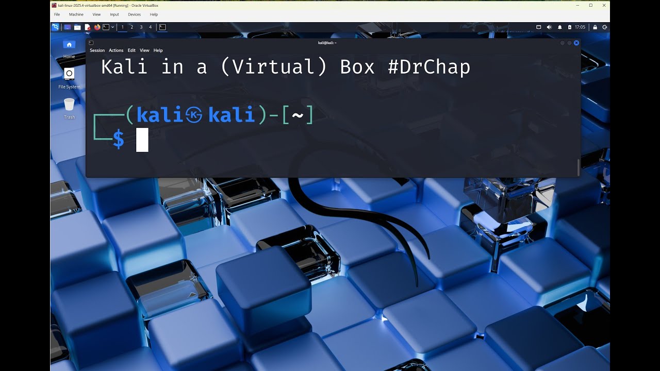Open the terminal Session menu
This screenshot has width=660, height=371.
click(x=97, y=50)
